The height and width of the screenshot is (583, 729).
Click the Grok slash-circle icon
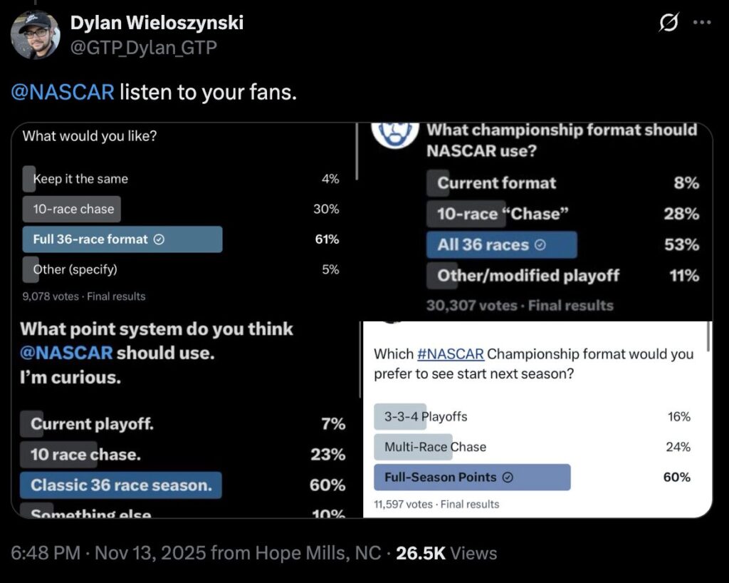tap(668, 24)
